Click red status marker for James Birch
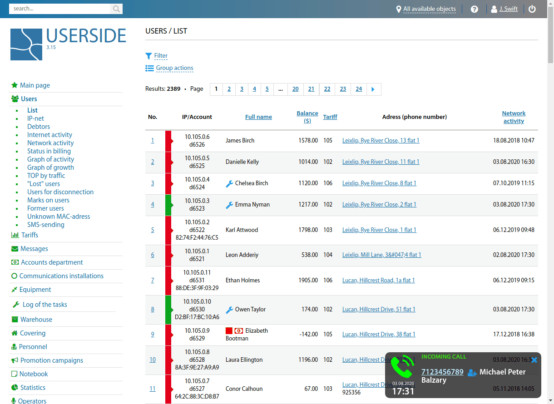554x404 pixels. coord(168,141)
